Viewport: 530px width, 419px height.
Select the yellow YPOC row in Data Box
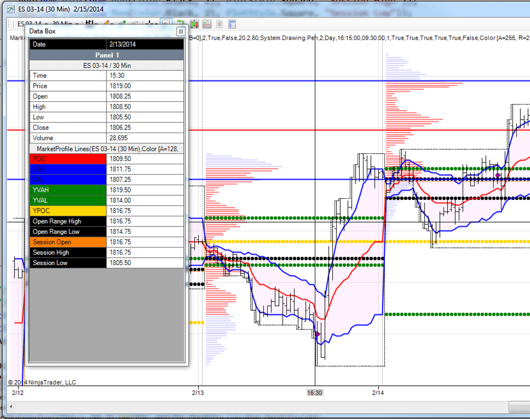[68, 211]
